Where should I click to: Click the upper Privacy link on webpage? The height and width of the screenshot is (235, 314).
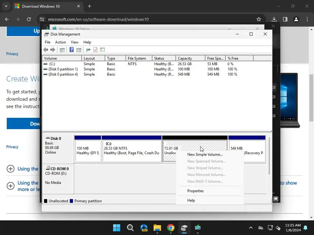tap(12, 54)
